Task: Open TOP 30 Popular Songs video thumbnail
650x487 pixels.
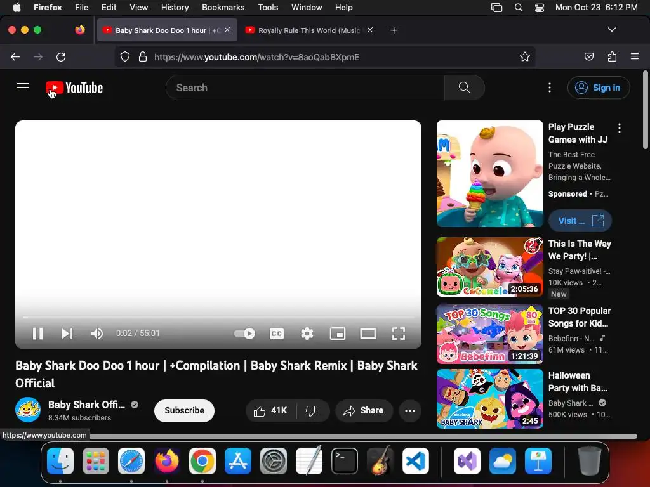Action: 489,334
